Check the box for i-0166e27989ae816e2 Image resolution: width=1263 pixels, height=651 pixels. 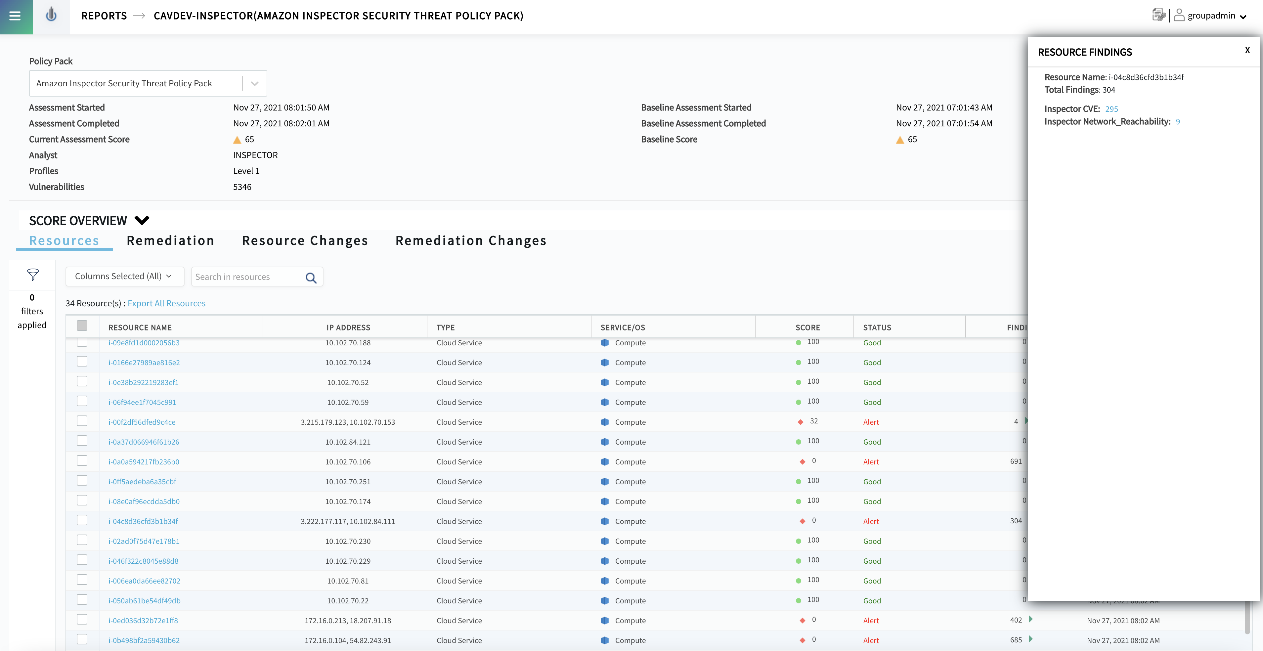click(x=82, y=361)
